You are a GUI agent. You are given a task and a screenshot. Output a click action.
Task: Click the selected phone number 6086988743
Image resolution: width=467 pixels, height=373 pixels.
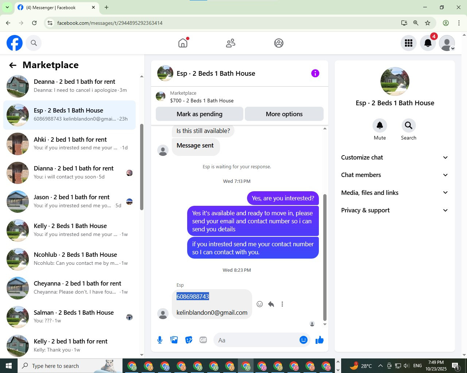click(x=193, y=297)
